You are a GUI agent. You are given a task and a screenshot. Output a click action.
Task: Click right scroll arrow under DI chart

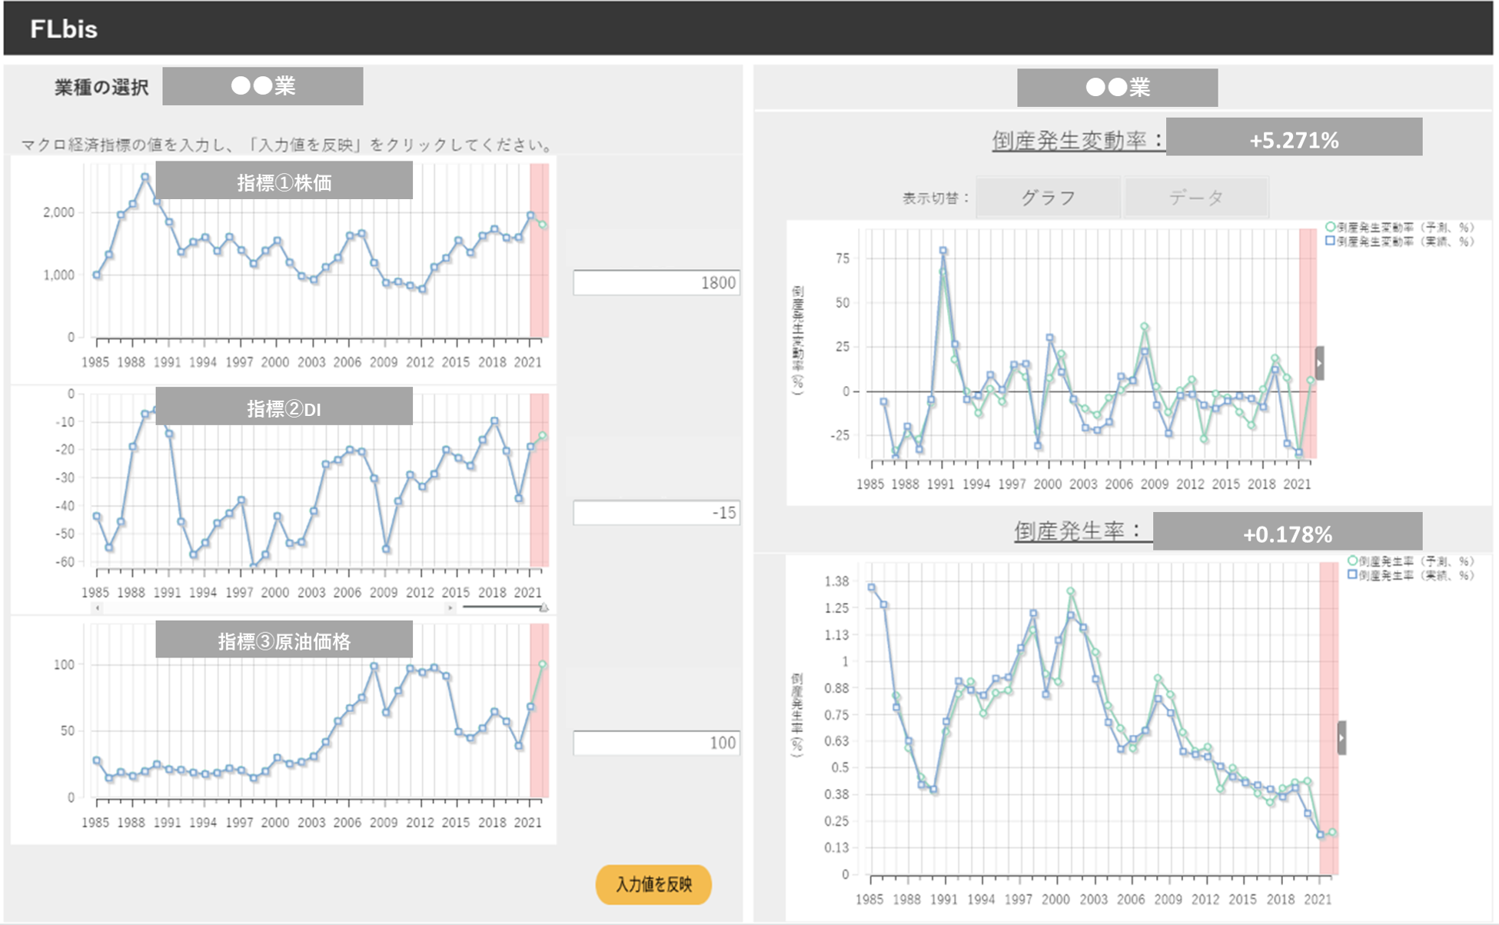(x=450, y=607)
